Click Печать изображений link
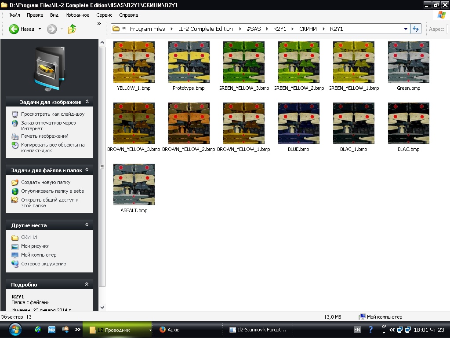Viewport: 450px width, 338px height. pyautogui.click(x=44, y=136)
